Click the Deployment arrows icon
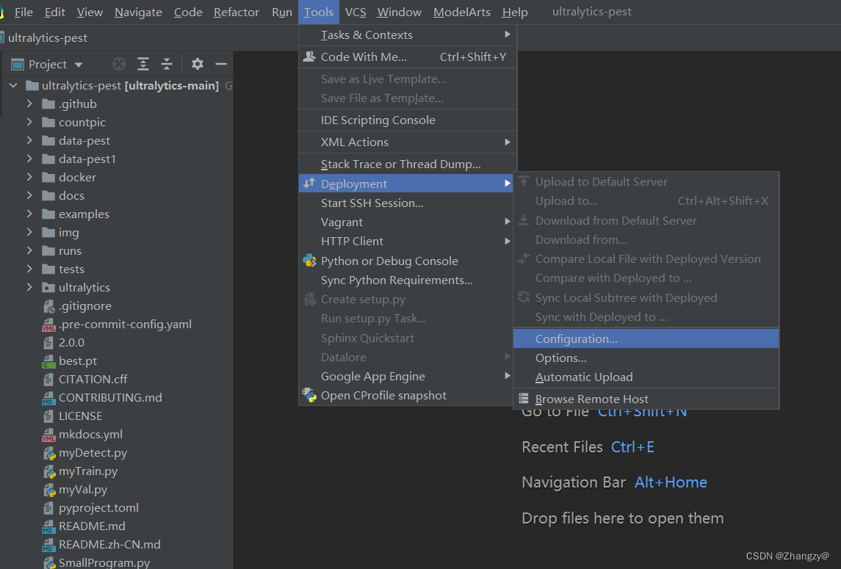The height and width of the screenshot is (569, 841). (309, 184)
